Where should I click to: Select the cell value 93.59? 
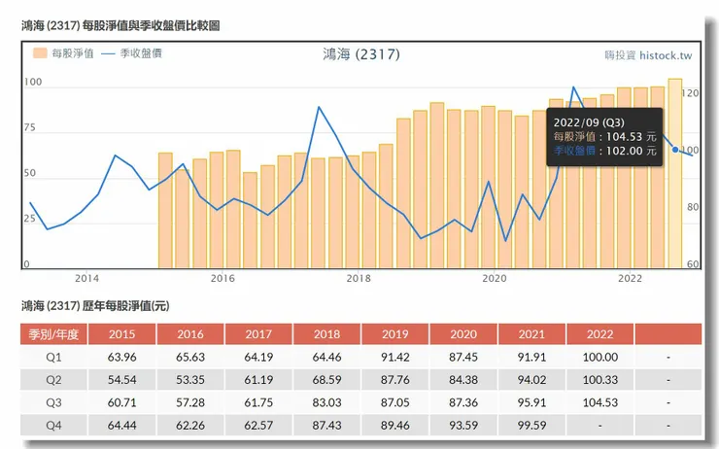[463, 426]
